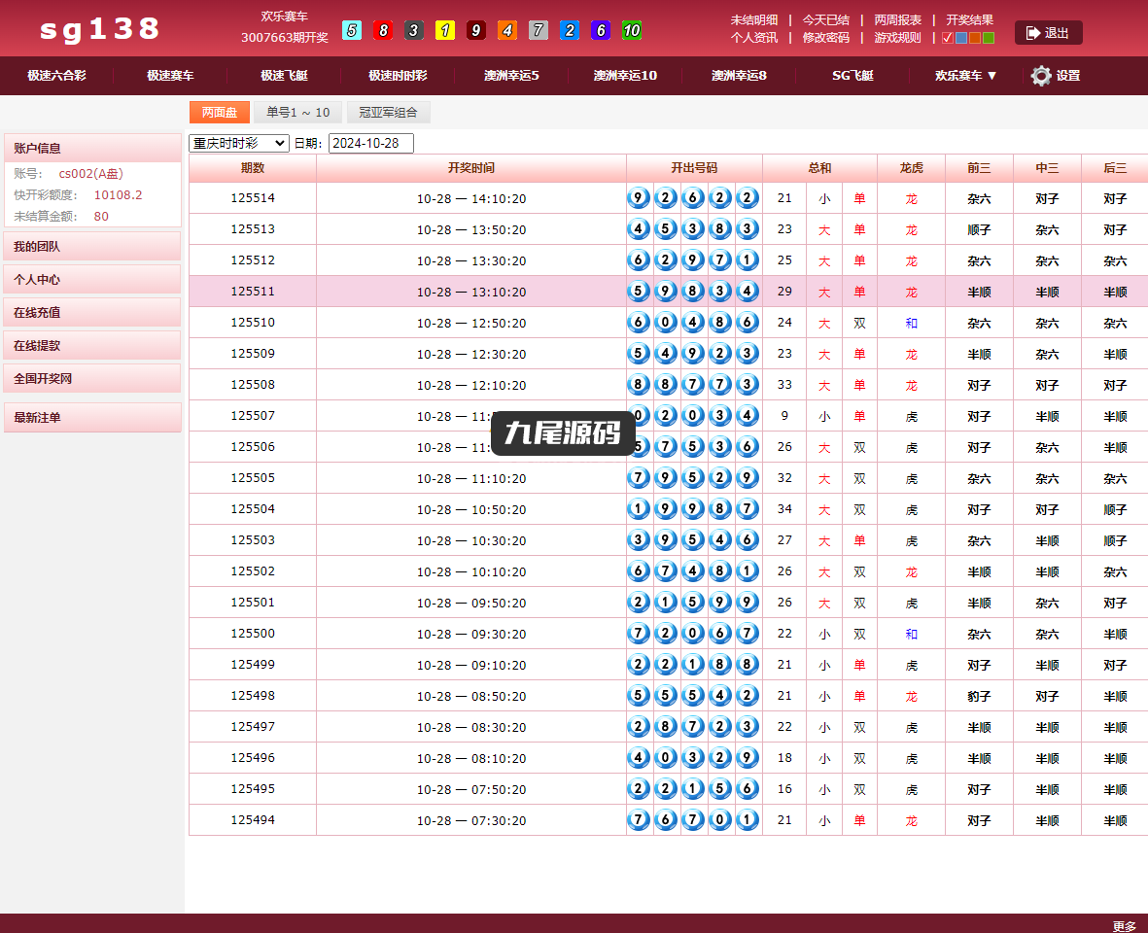
Task: Click the time 10-28 — 14:10:20
Action: pos(471,198)
